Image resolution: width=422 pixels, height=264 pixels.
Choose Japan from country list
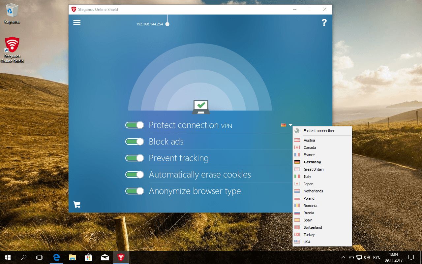click(x=322, y=184)
